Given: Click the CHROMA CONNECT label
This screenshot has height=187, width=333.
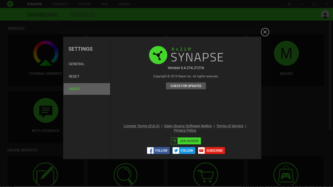Looking at the screenshot, I should [x=46, y=74].
